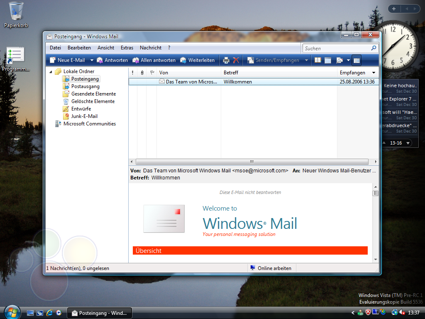Viewport: 425px width, 319px height.
Task: Click the preview pane scroll-up arrow
Action: coord(376,187)
